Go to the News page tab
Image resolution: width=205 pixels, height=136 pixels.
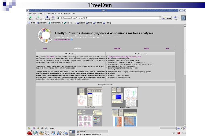(45, 49)
